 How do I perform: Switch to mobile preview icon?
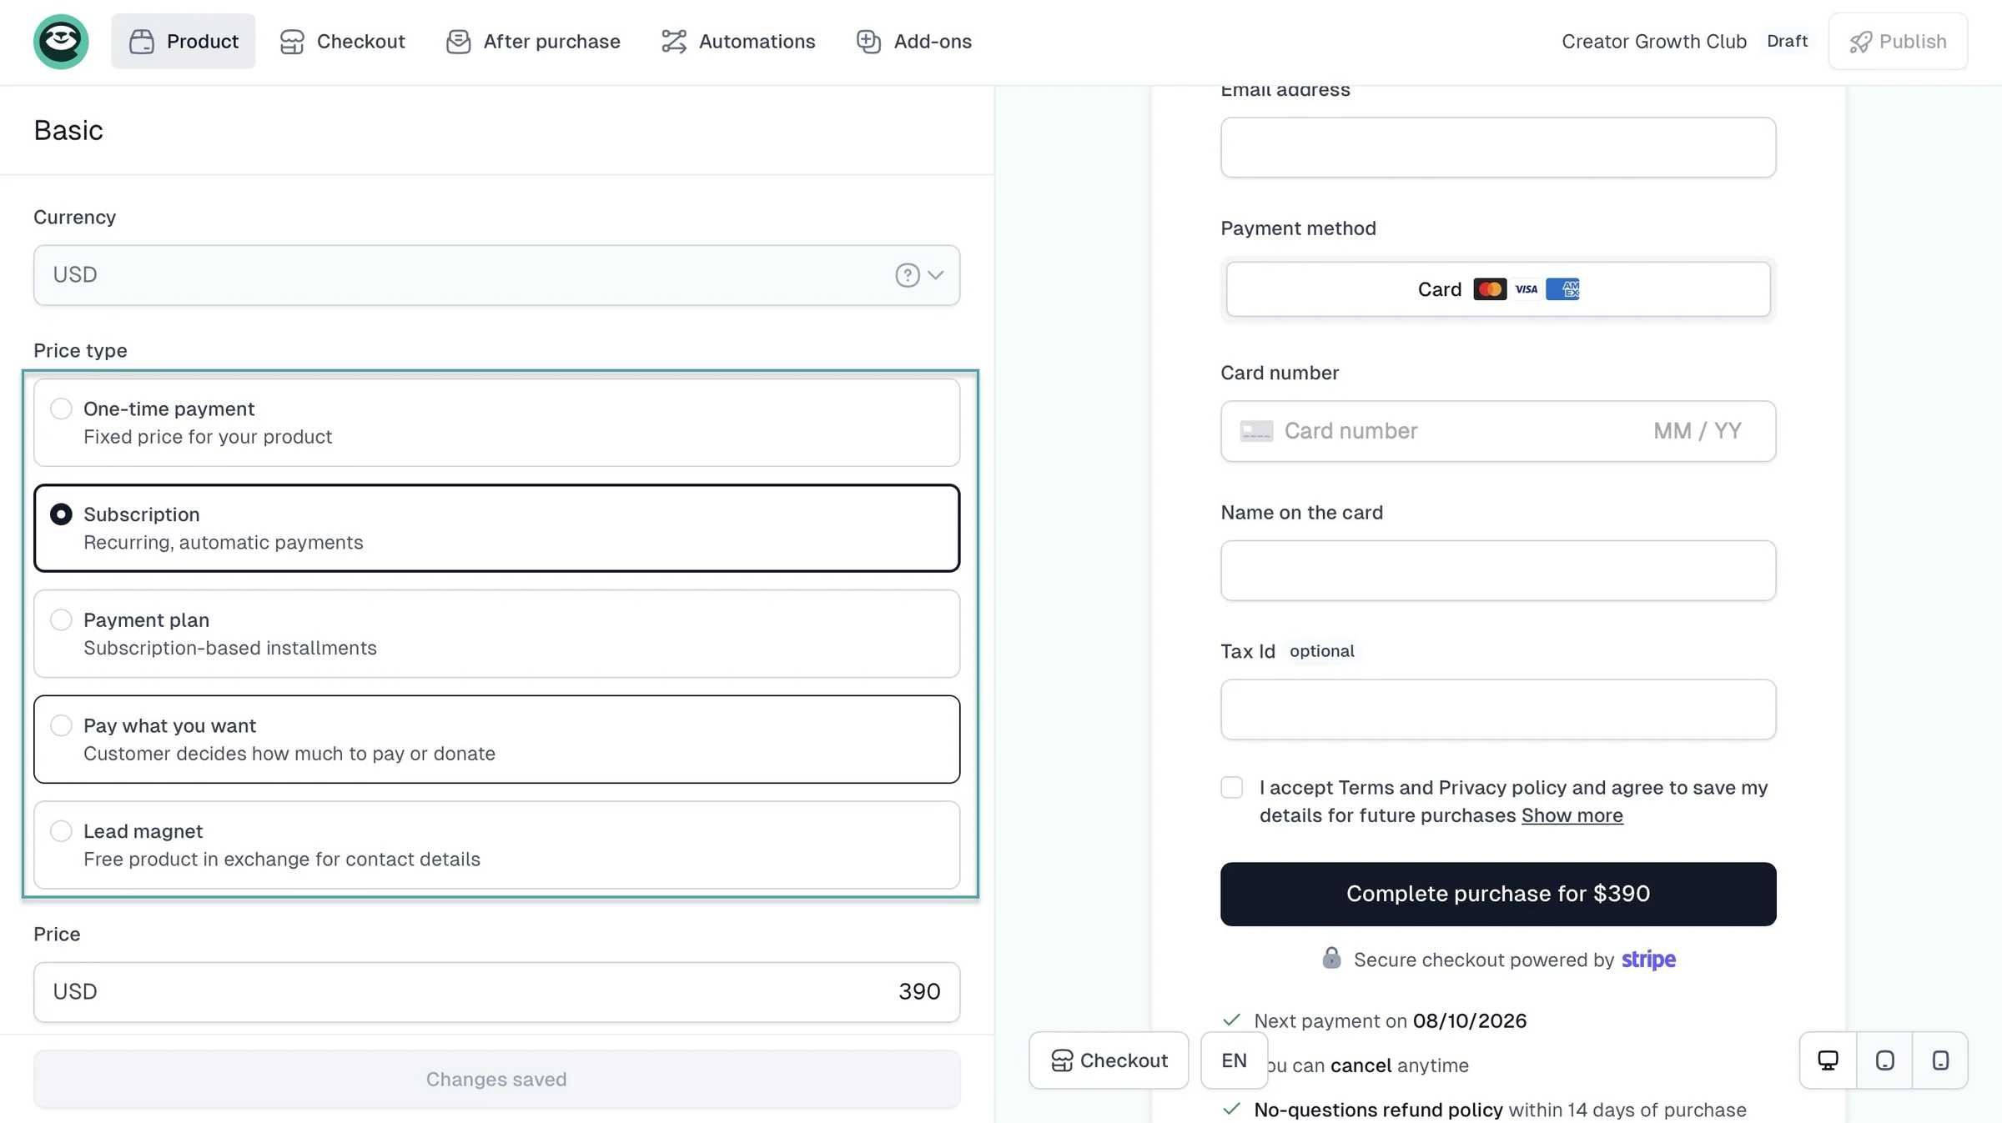tap(1940, 1060)
